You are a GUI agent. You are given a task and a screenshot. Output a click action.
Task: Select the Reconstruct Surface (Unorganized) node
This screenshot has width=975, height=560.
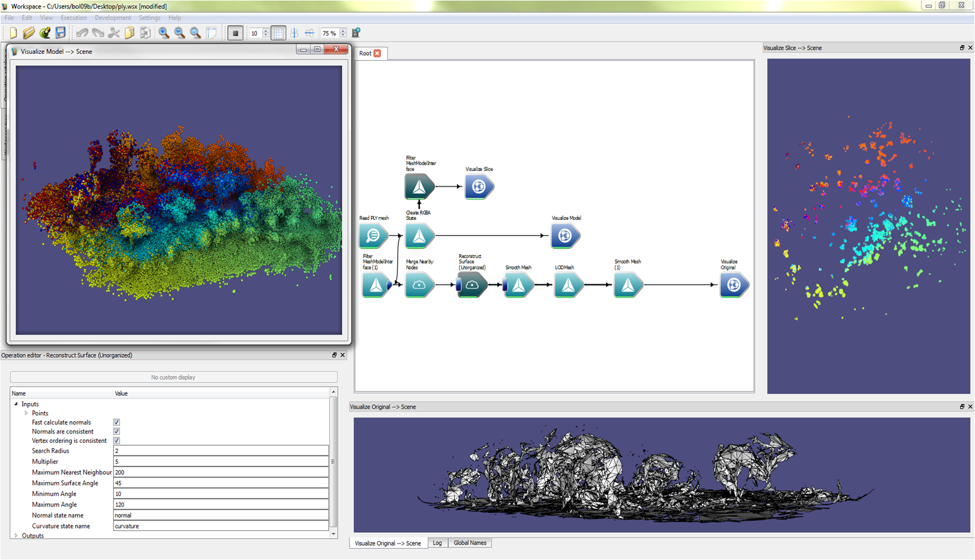472,285
